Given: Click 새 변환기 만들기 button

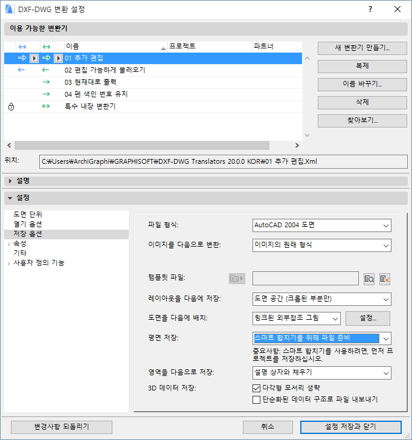Looking at the screenshot, I should [362, 48].
